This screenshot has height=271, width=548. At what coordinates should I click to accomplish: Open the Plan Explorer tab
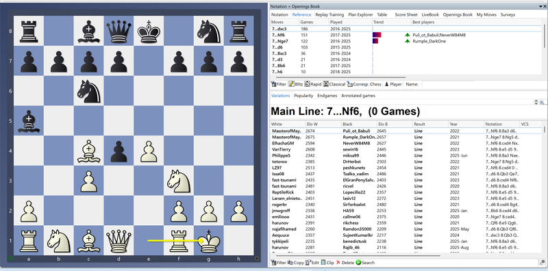(x=360, y=14)
